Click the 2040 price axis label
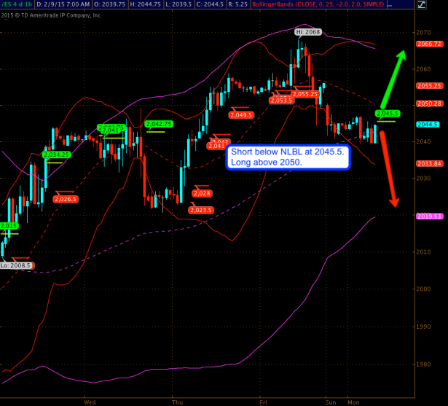 coord(423,141)
